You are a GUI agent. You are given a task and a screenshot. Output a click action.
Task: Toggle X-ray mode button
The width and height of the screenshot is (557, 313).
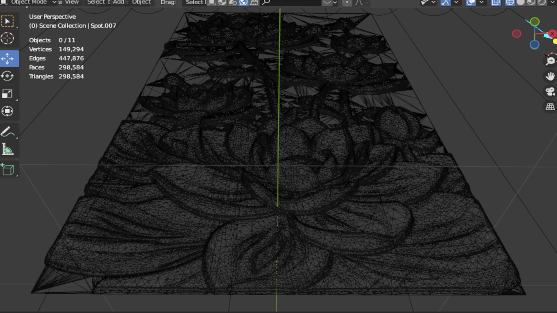[x=496, y=3]
